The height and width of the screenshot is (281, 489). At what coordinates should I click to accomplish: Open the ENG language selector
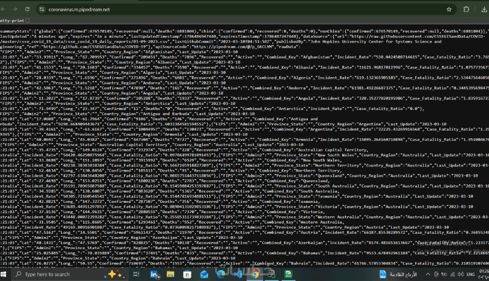[x=471, y=274]
